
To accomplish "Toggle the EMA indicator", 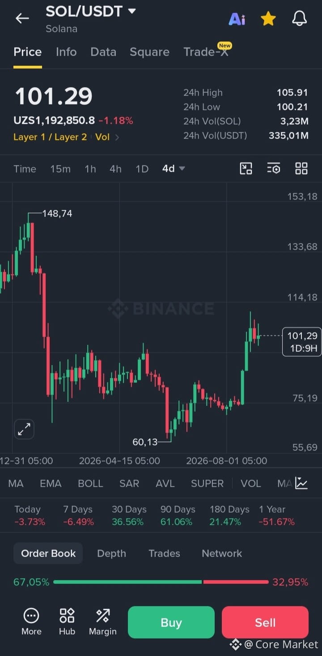I will pyautogui.click(x=51, y=483).
